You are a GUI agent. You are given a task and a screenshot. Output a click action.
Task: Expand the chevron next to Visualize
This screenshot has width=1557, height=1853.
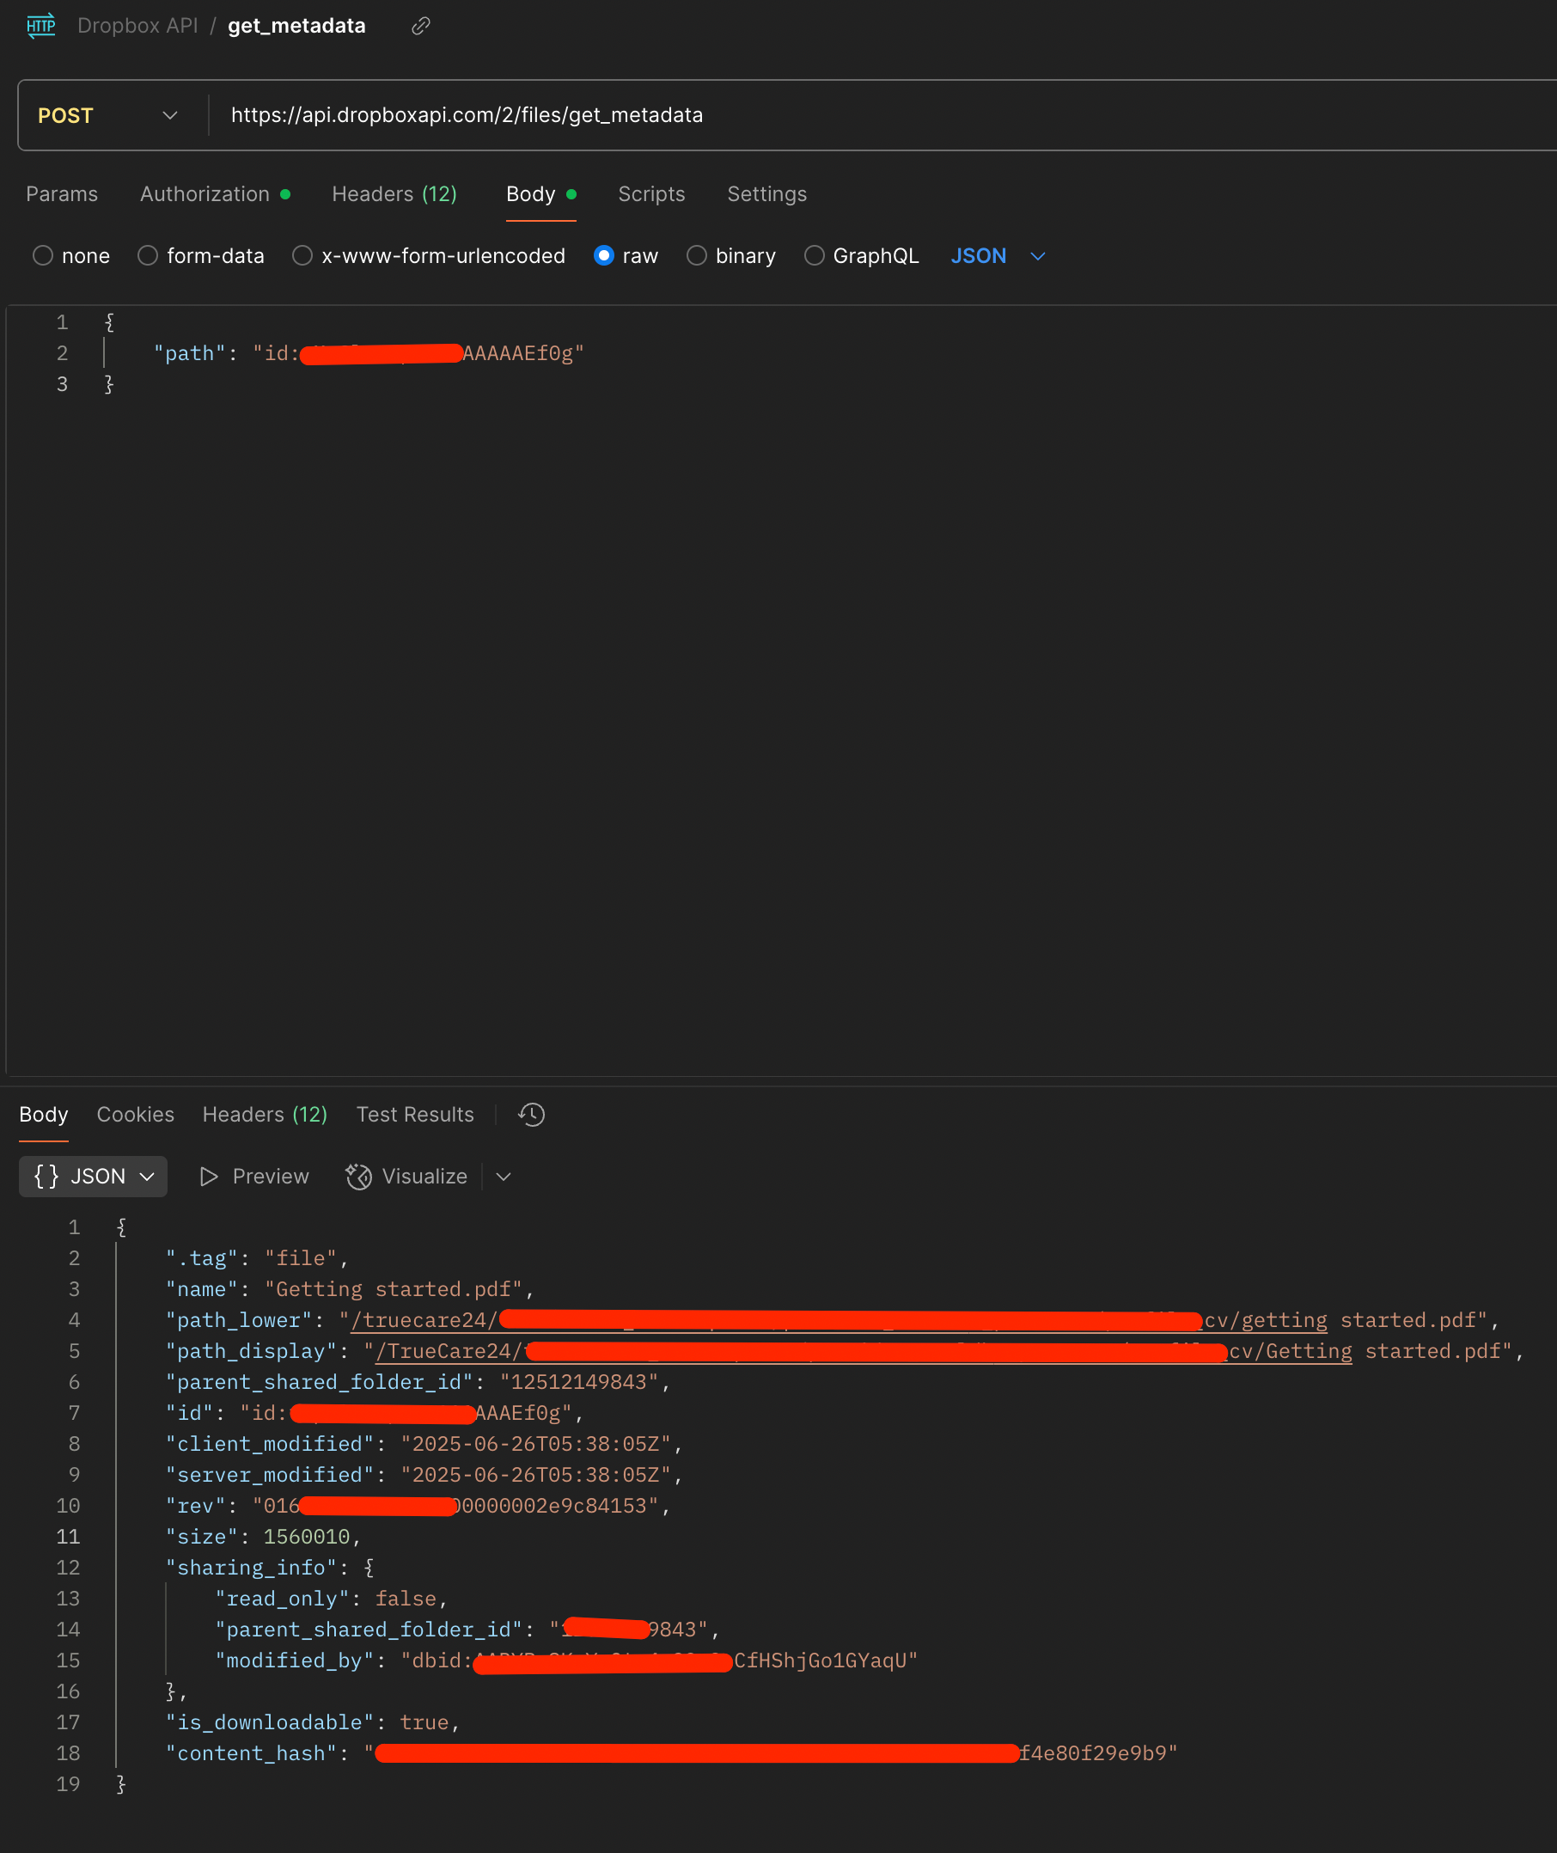click(x=504, y=1176)
